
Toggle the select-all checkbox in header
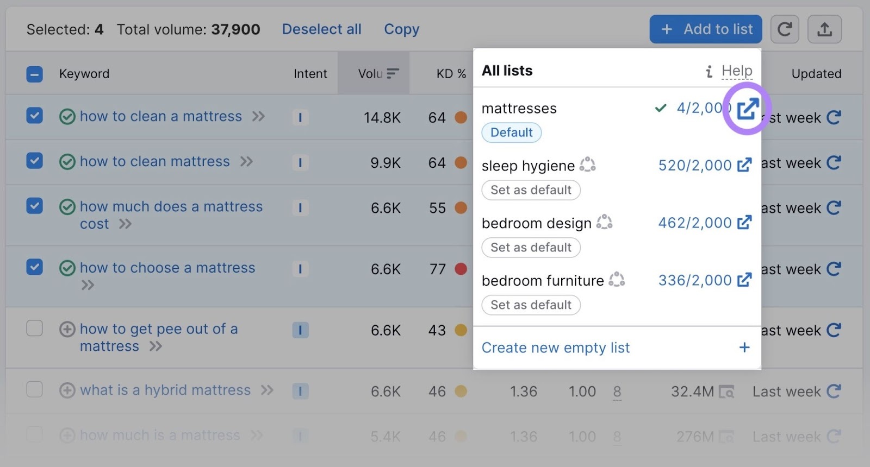pos(35,74)
